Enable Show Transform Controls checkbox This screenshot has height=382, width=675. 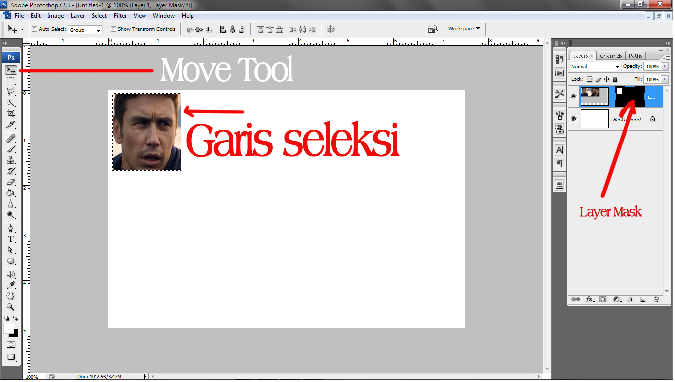point(113,29)
